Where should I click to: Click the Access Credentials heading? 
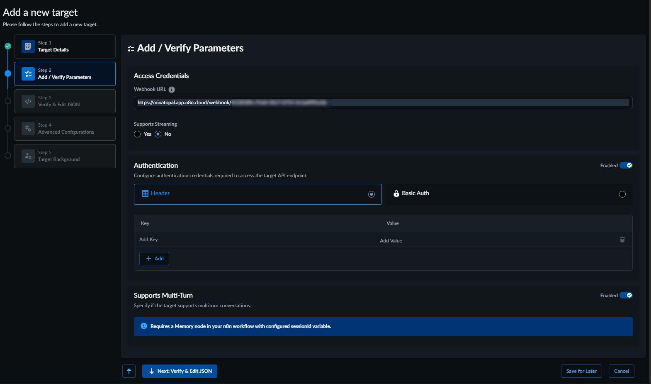click(161, 76)
